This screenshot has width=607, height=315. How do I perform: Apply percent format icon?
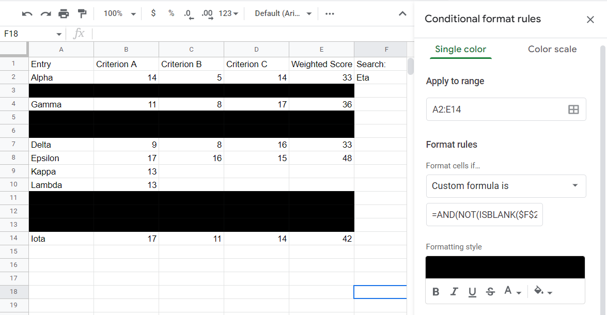[x=171, y=13]
